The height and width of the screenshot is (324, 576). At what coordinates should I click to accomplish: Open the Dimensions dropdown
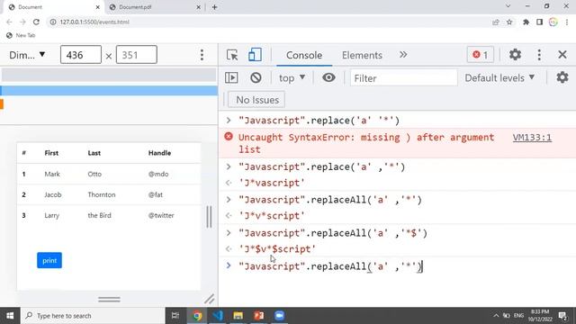point(27,55)
